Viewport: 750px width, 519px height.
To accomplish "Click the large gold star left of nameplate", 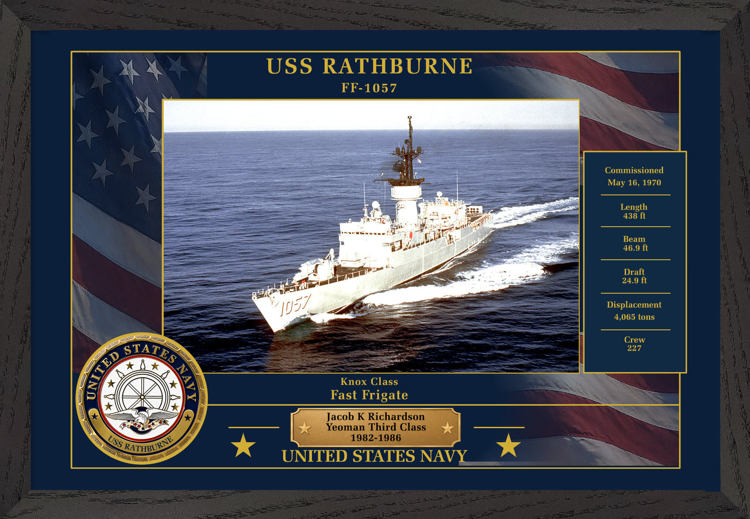I will pyautogui.click(x=243, y=445).
